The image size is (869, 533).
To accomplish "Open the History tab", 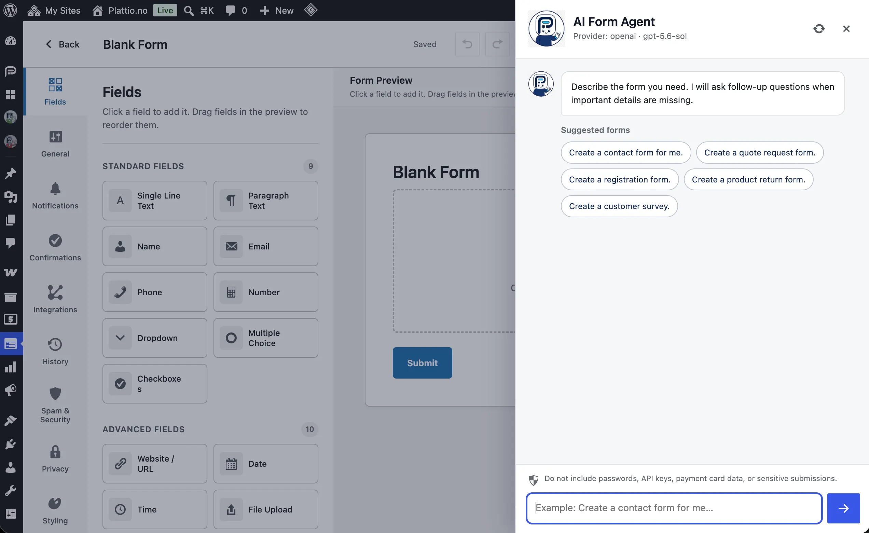I will coord(55,351).
